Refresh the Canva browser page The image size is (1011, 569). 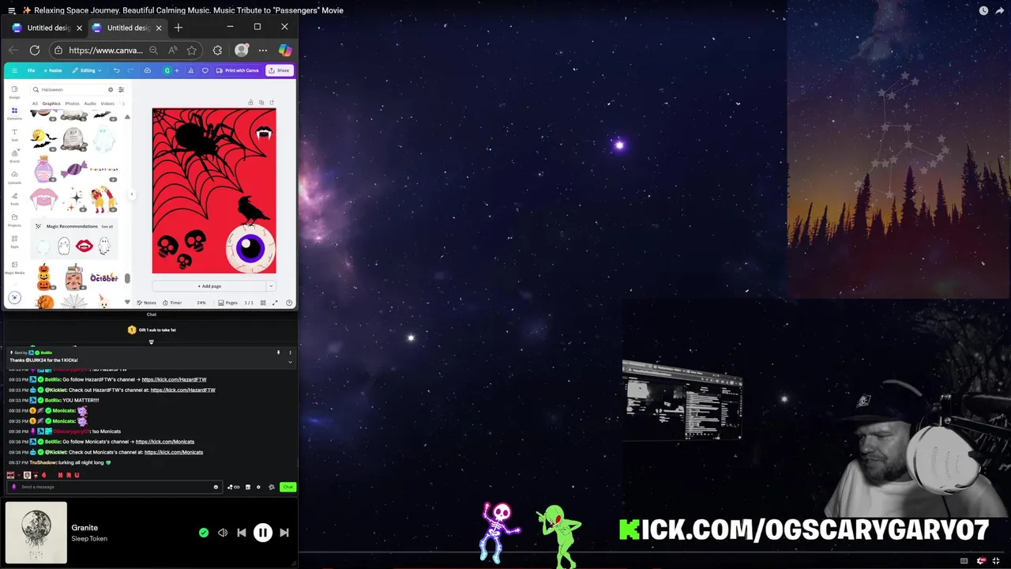(35, 50)
